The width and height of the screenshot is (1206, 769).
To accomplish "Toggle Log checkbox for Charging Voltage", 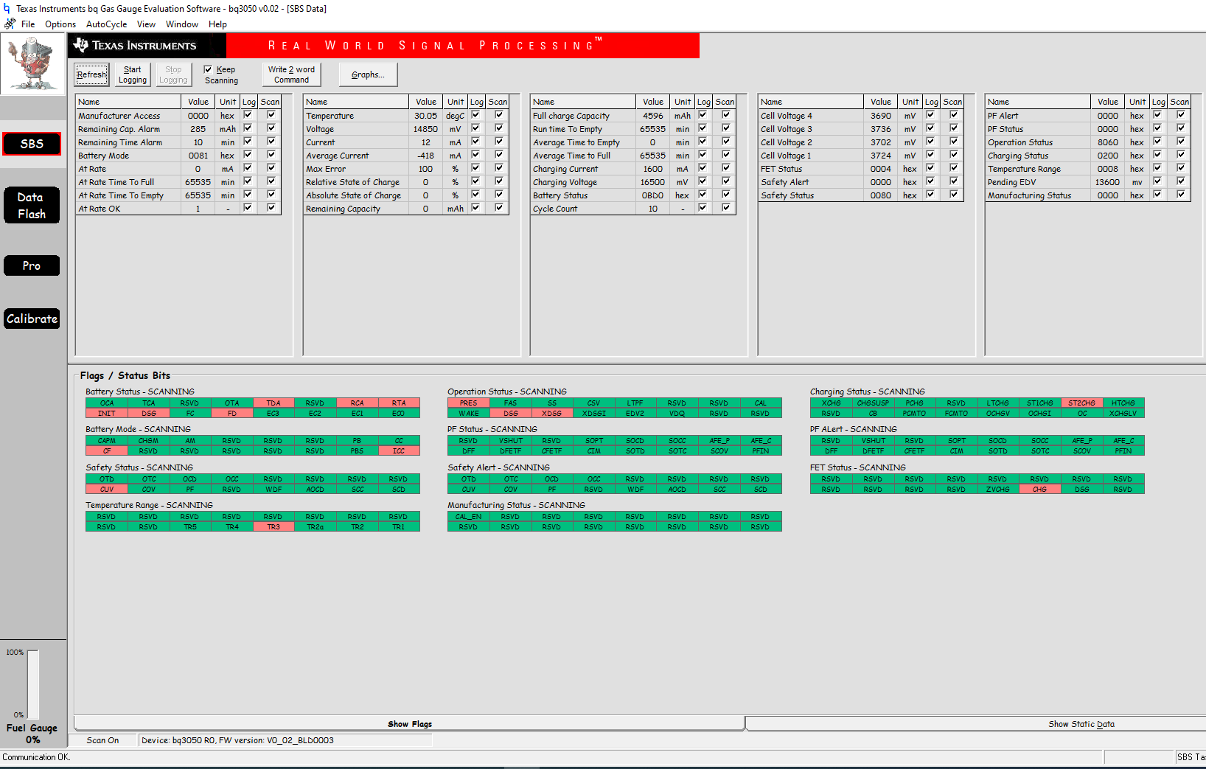I will [x=703, y=181].
